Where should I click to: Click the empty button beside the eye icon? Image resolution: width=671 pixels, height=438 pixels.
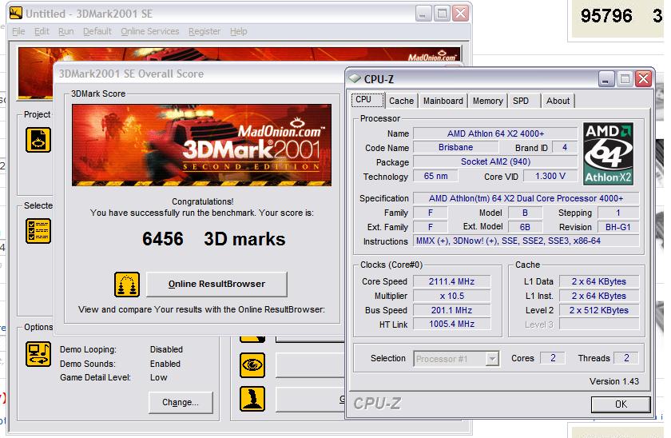310,365
